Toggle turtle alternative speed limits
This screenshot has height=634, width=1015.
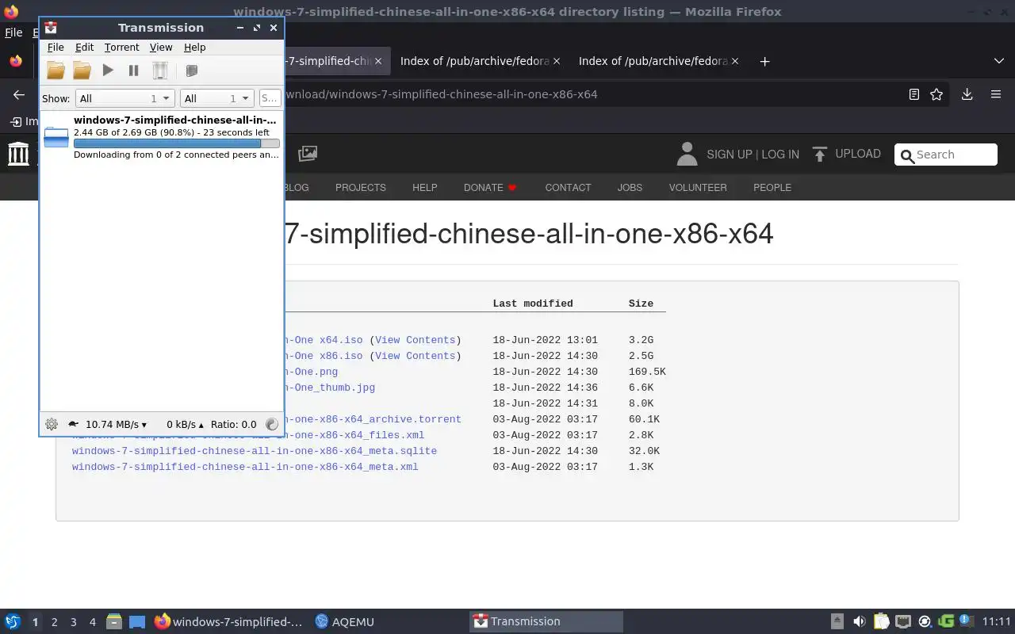[x=74, y=424]
